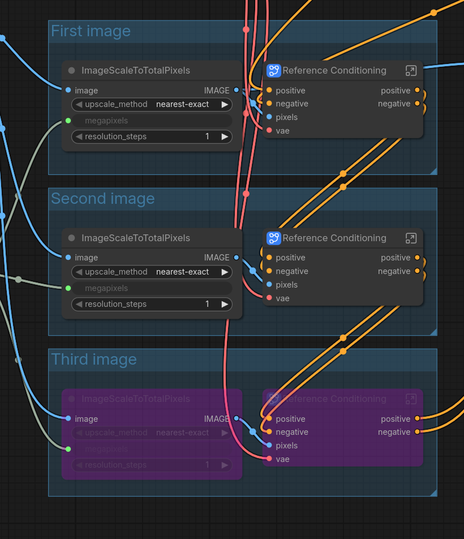Click the negative output port in First image group
464x539 pixels.
[x=417, y=103]
